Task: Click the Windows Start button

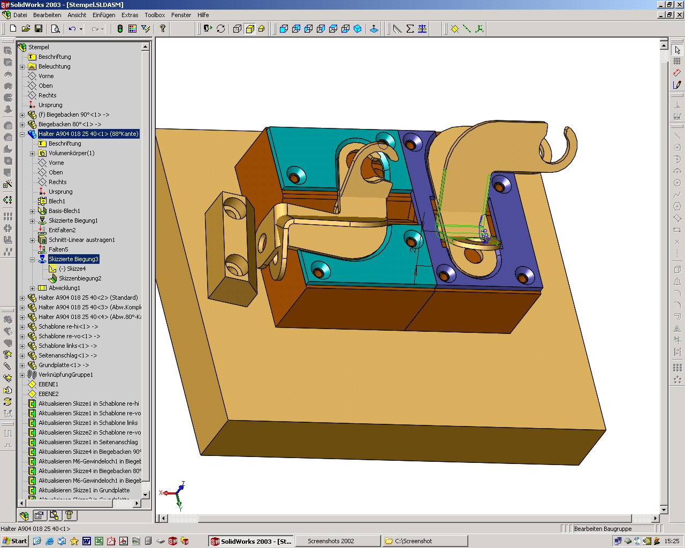Action: coord(14,541)
